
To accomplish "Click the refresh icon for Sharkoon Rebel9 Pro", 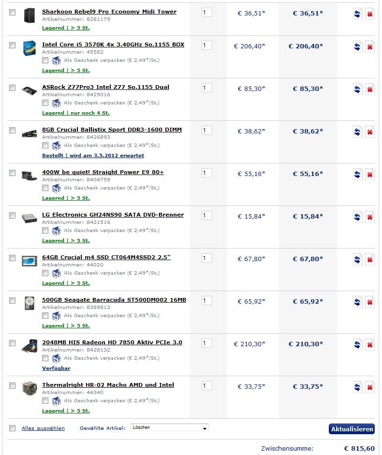I will coord(357,14).
